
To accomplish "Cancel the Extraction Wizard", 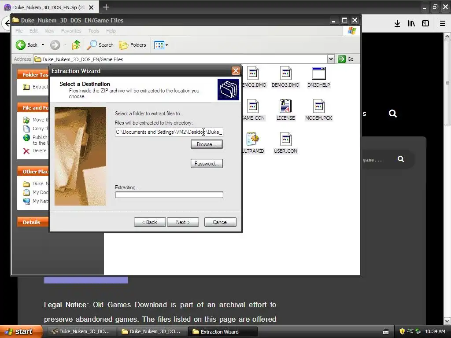I will pyautogui.click(x=220, y=222).
